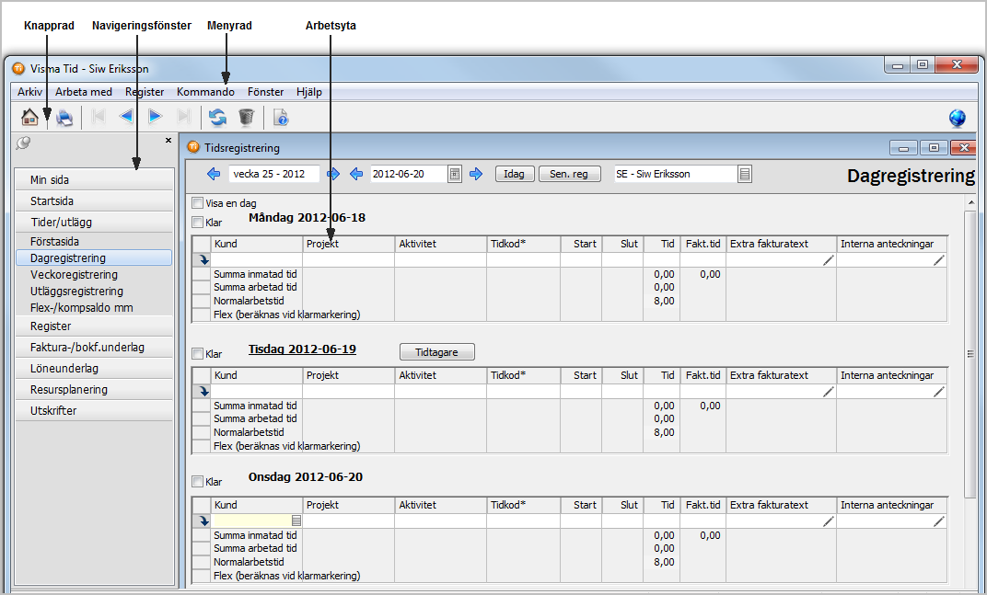Start the Tidtagare timer button
987x595 pixels.
437,351
